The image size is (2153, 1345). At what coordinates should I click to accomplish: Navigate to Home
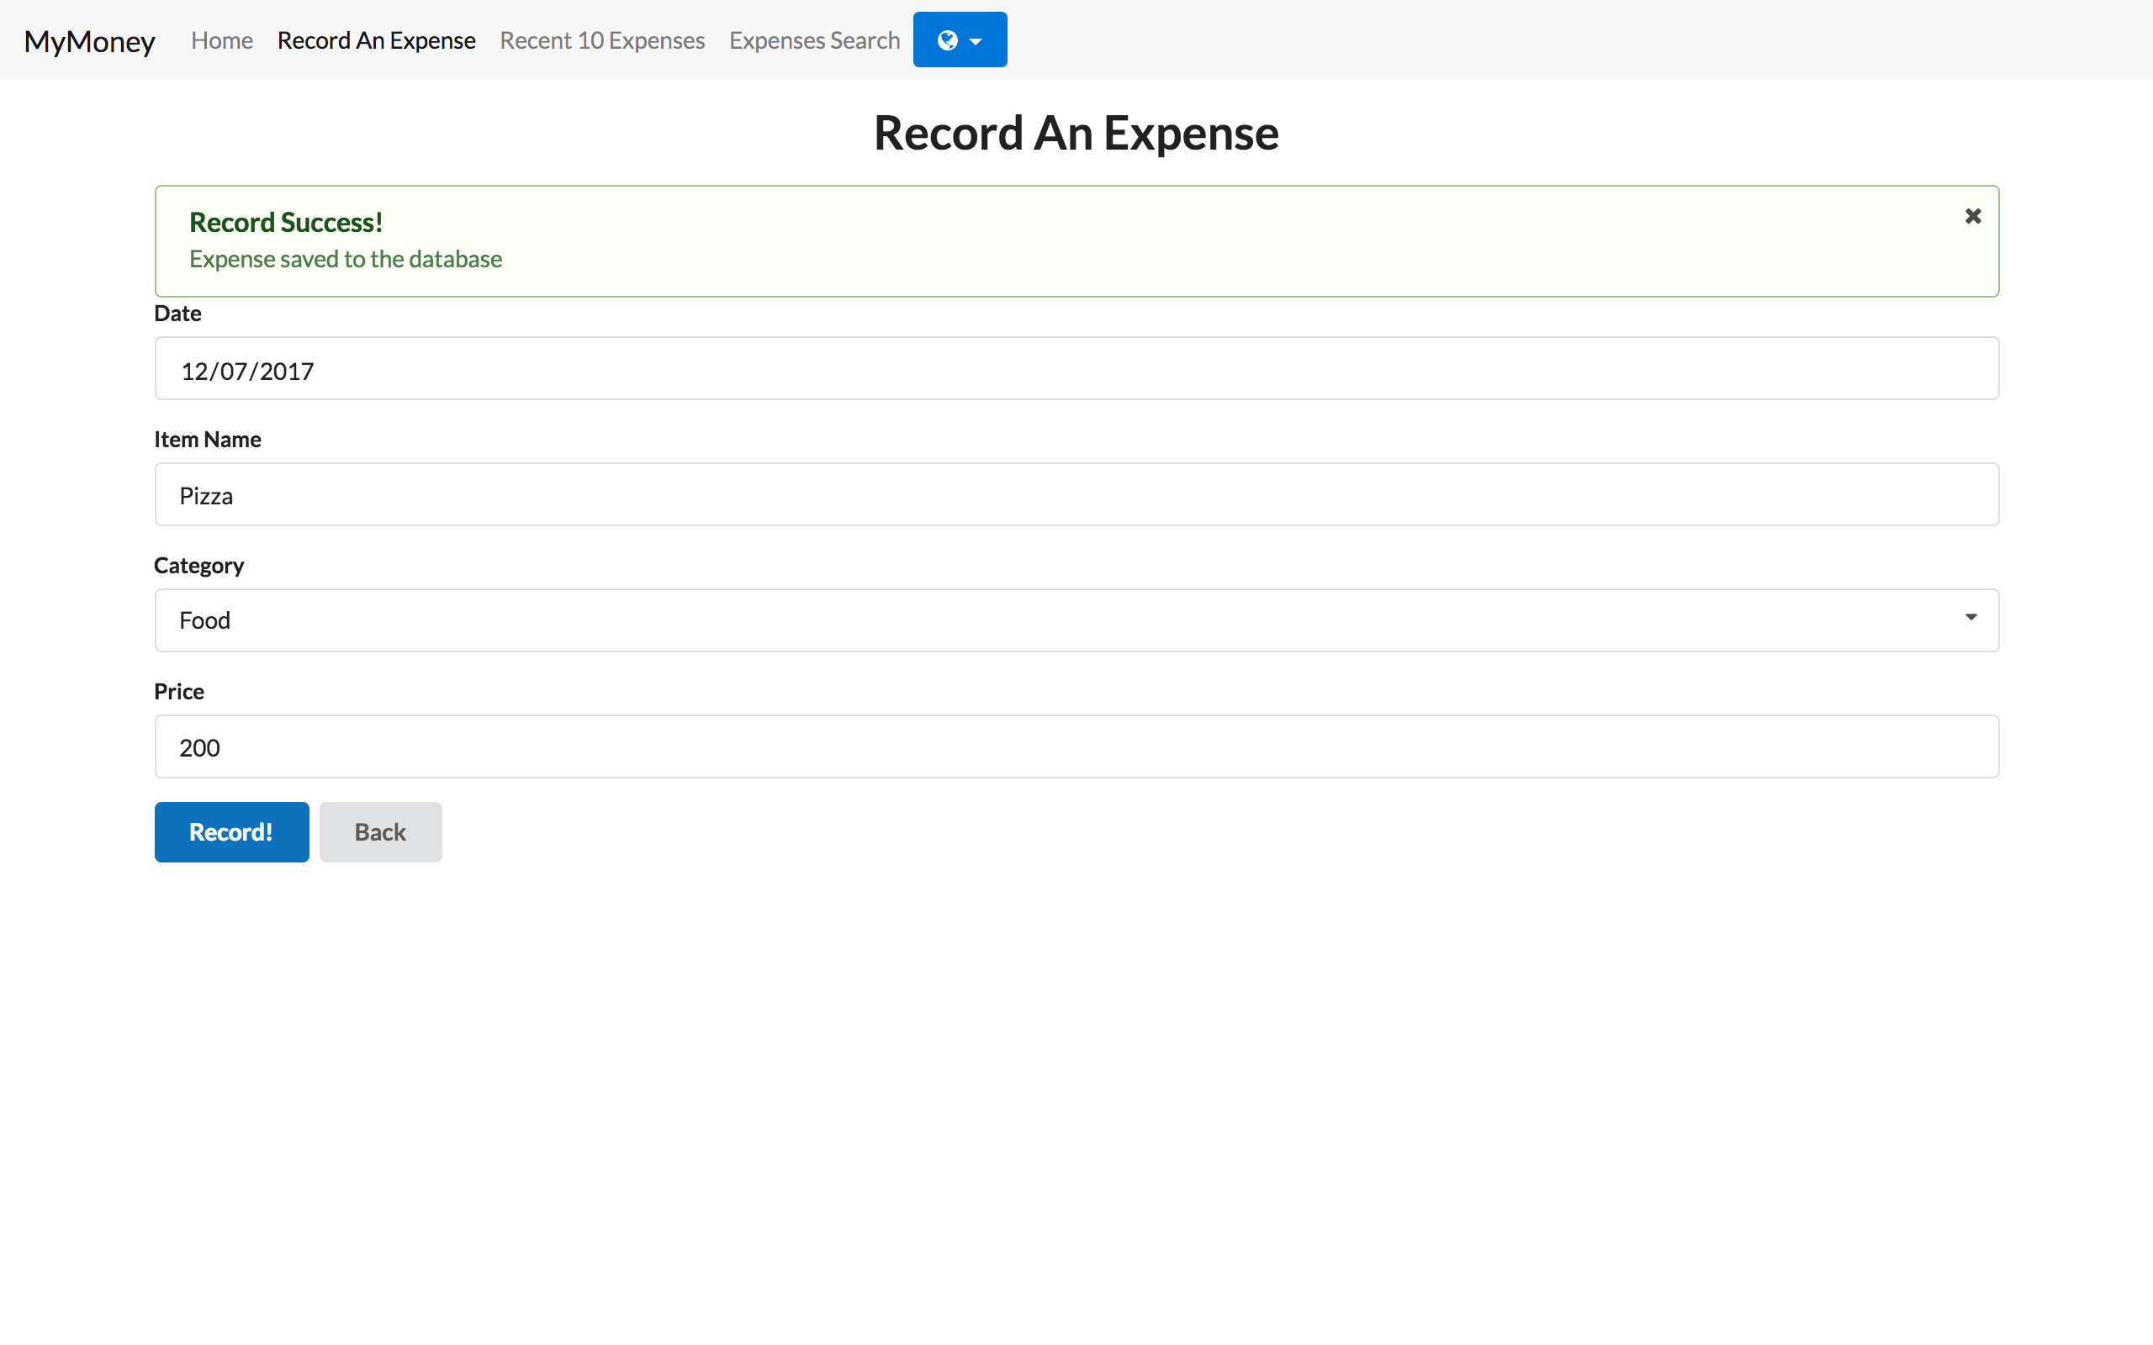(x=220, y=40)
